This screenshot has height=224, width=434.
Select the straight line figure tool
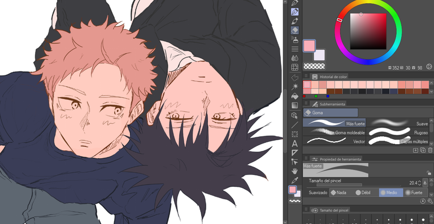[295, 125]
